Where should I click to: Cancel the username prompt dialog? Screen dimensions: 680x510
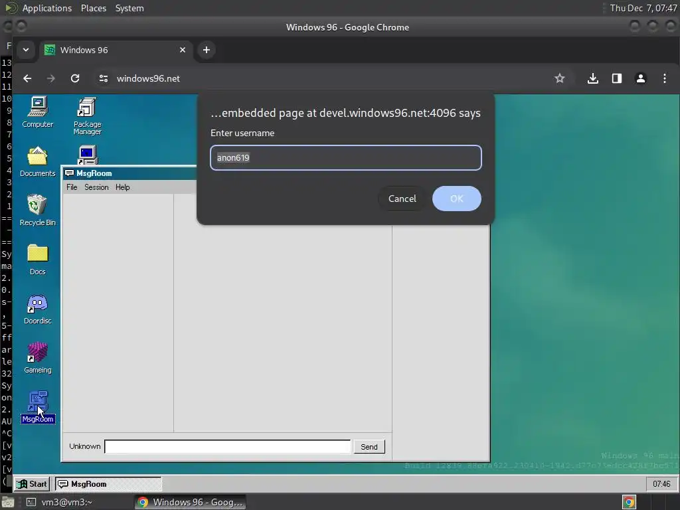(402, 199)
